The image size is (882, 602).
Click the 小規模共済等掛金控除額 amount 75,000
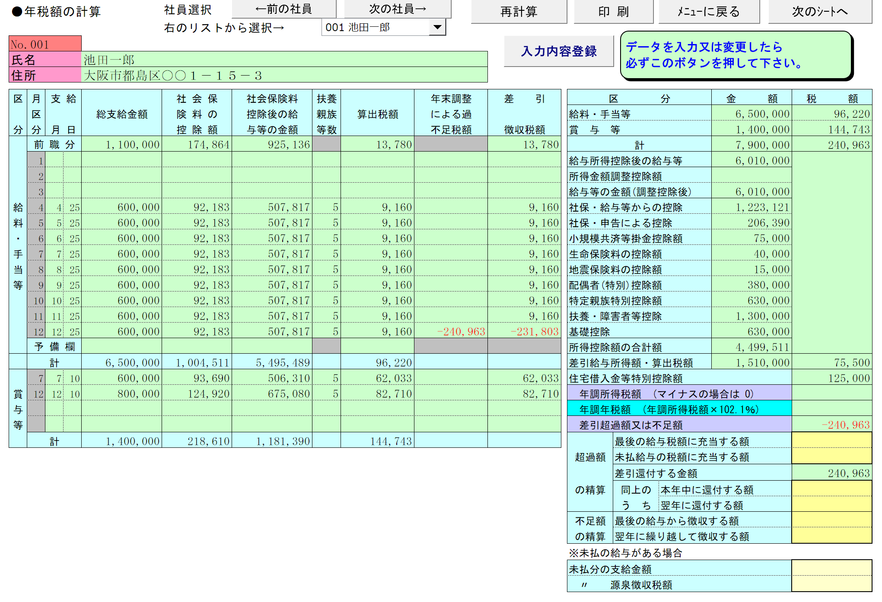click(751, 238)
